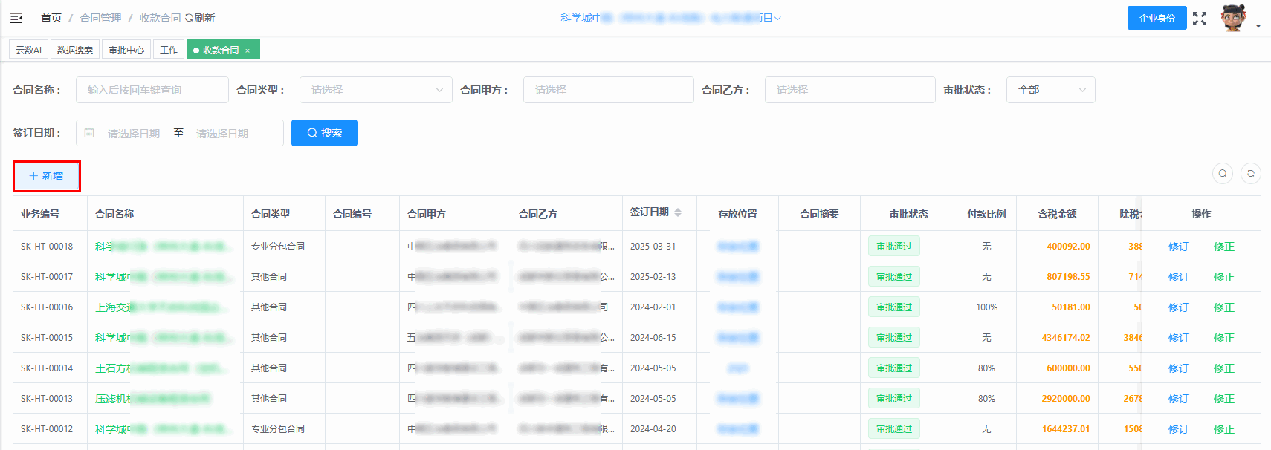Click the round table search icon
Screen dimensions: 1271x450
(1223, 174)
